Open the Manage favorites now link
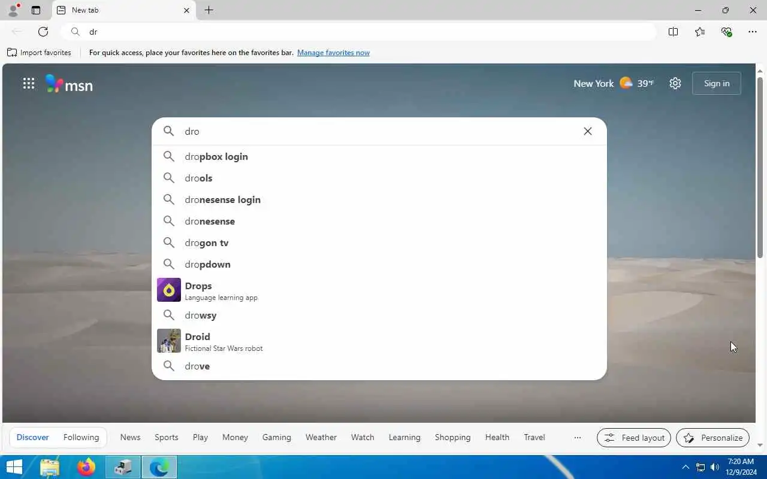The height and width of the screenshot is (479, 767). 333,53
